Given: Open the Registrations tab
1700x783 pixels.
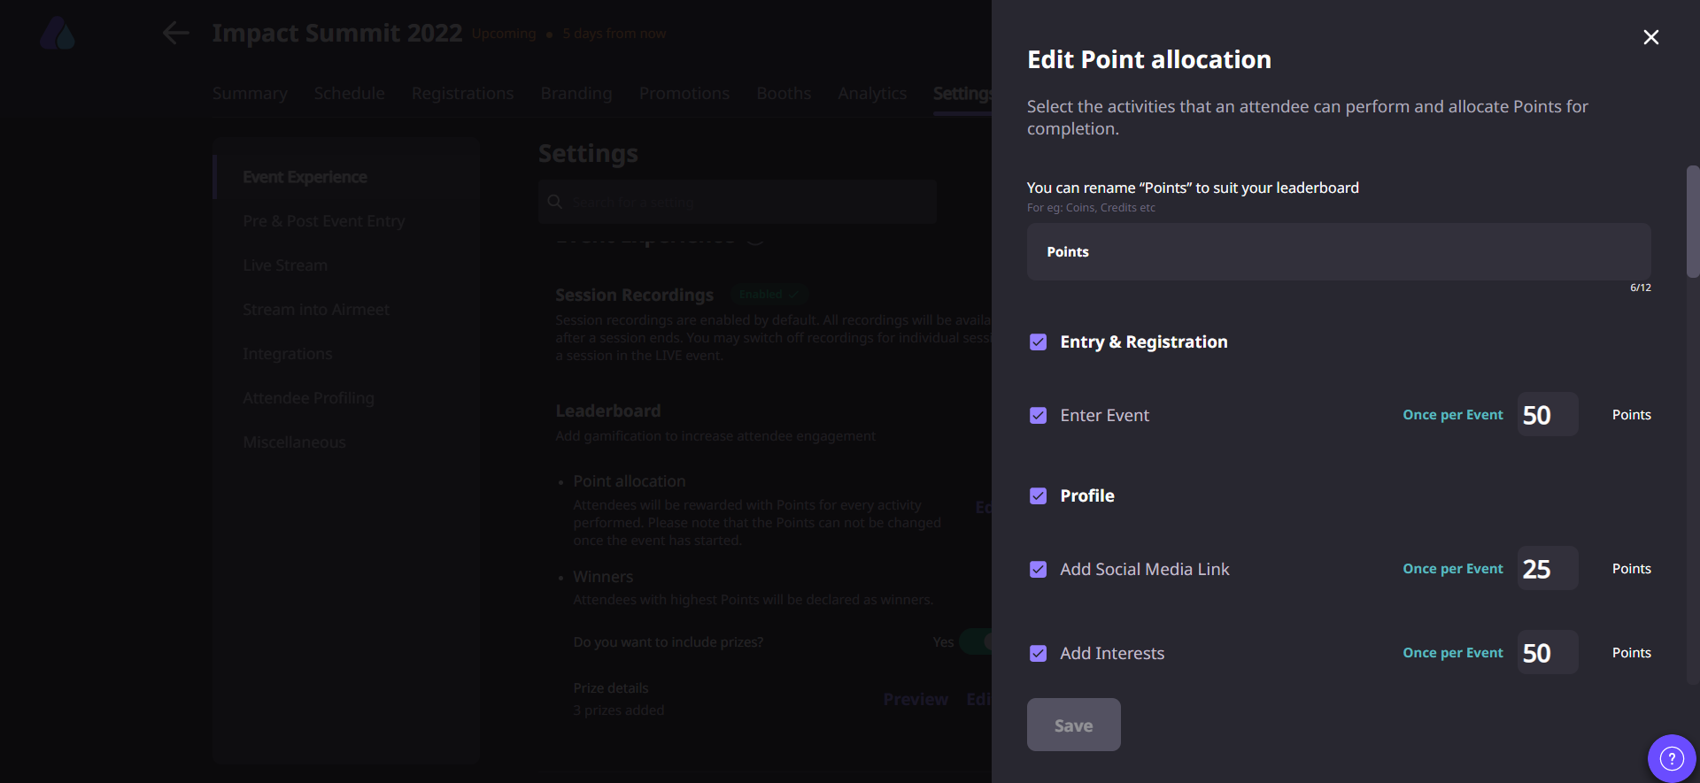Looking at the screenshot, I should click(462, 94).
